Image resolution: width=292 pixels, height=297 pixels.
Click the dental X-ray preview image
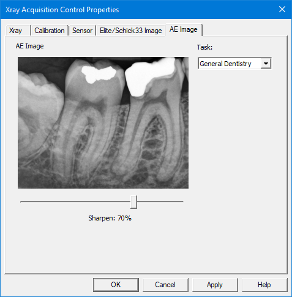(x=103, y=122)
